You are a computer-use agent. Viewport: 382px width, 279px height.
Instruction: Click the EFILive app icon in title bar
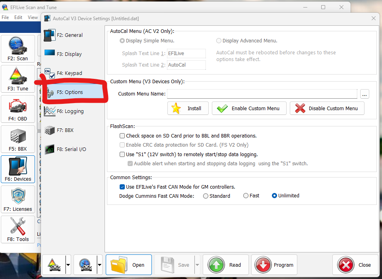pos(5,7)
